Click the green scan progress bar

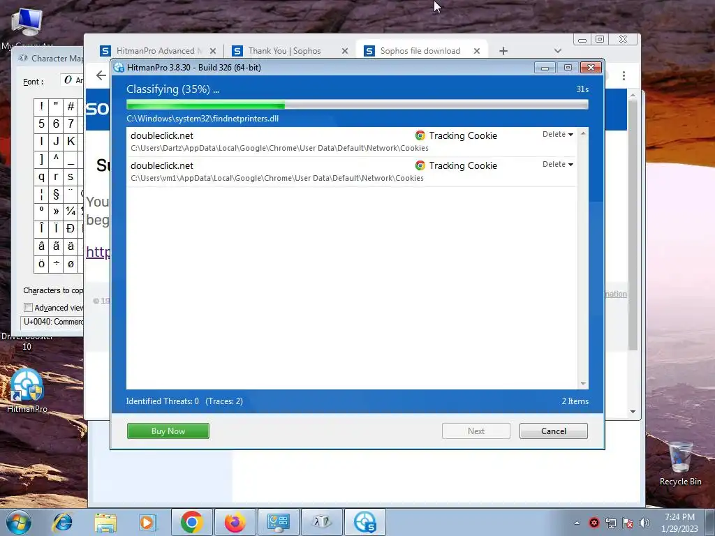click(x=357, y=105)
